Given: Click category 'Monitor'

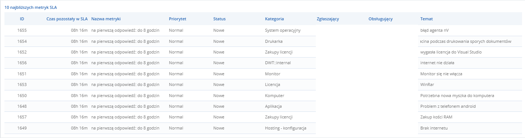Looking at the screenshot, I should click(x=273, y=74).
